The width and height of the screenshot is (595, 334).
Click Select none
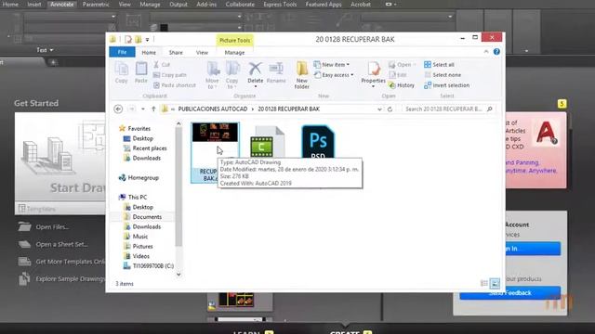443,75
